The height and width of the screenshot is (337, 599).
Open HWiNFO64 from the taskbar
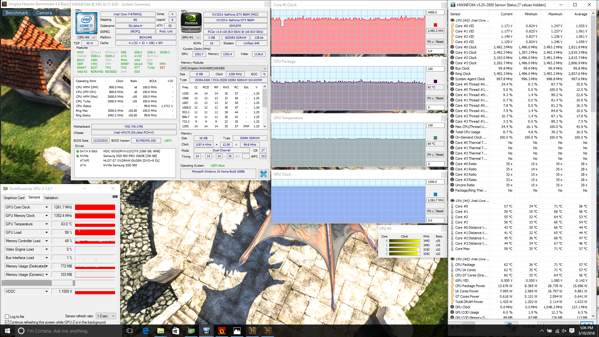(206, 331)
